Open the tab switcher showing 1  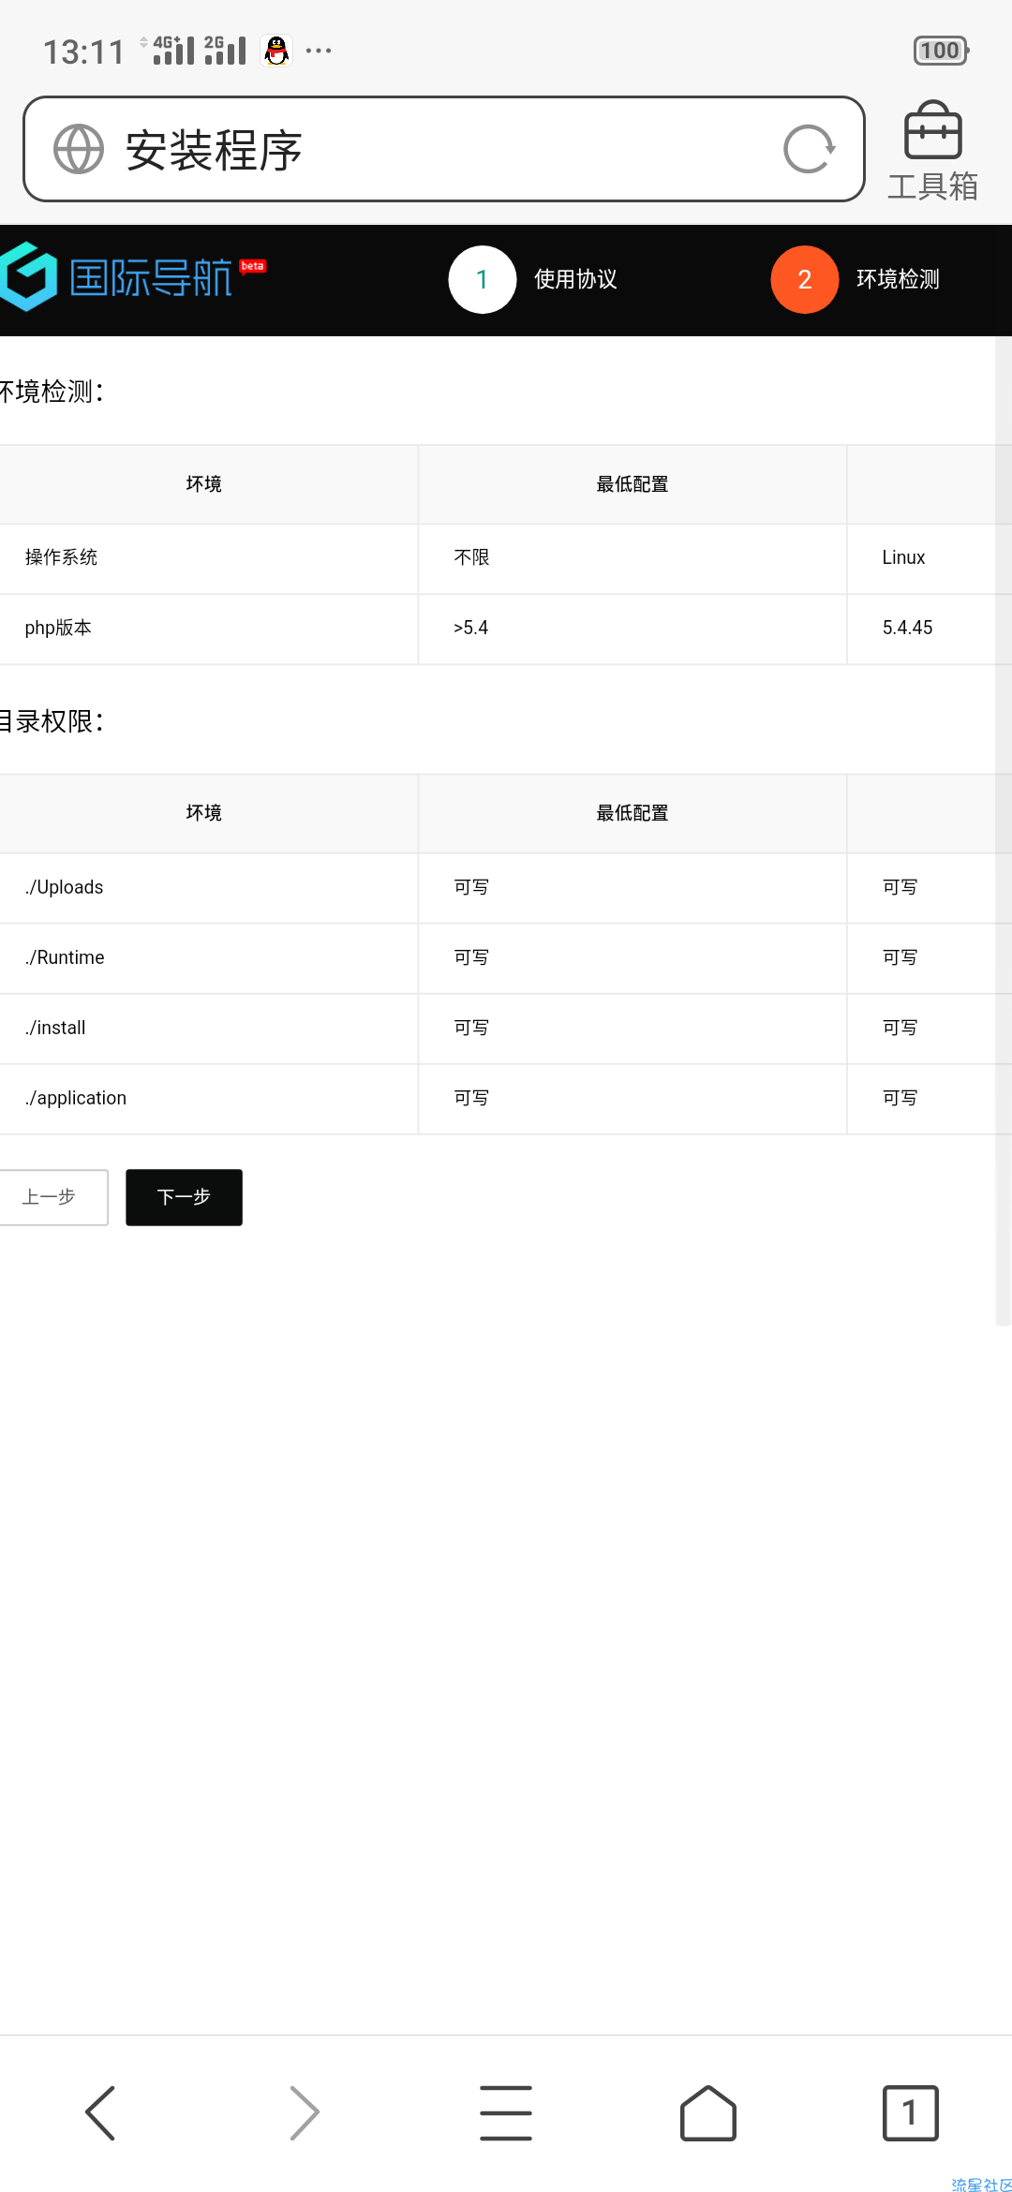(x=910, y=2112)
